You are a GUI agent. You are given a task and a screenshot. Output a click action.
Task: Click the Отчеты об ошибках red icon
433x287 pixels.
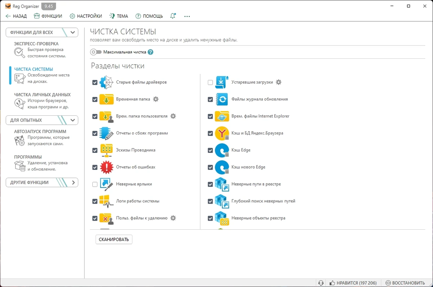coord(106,167)
